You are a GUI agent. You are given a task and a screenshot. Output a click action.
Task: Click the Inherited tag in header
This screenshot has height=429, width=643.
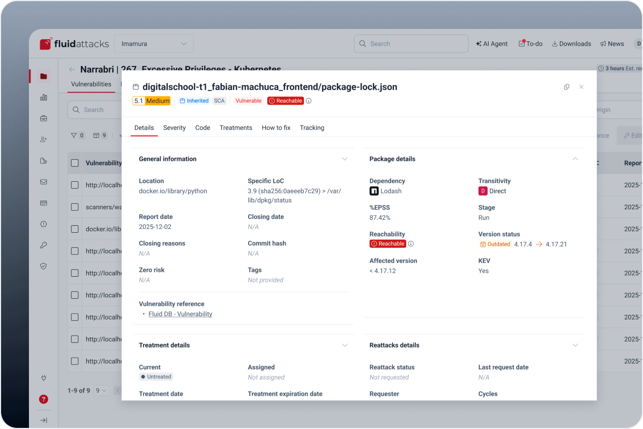click(x=194, y=101)
